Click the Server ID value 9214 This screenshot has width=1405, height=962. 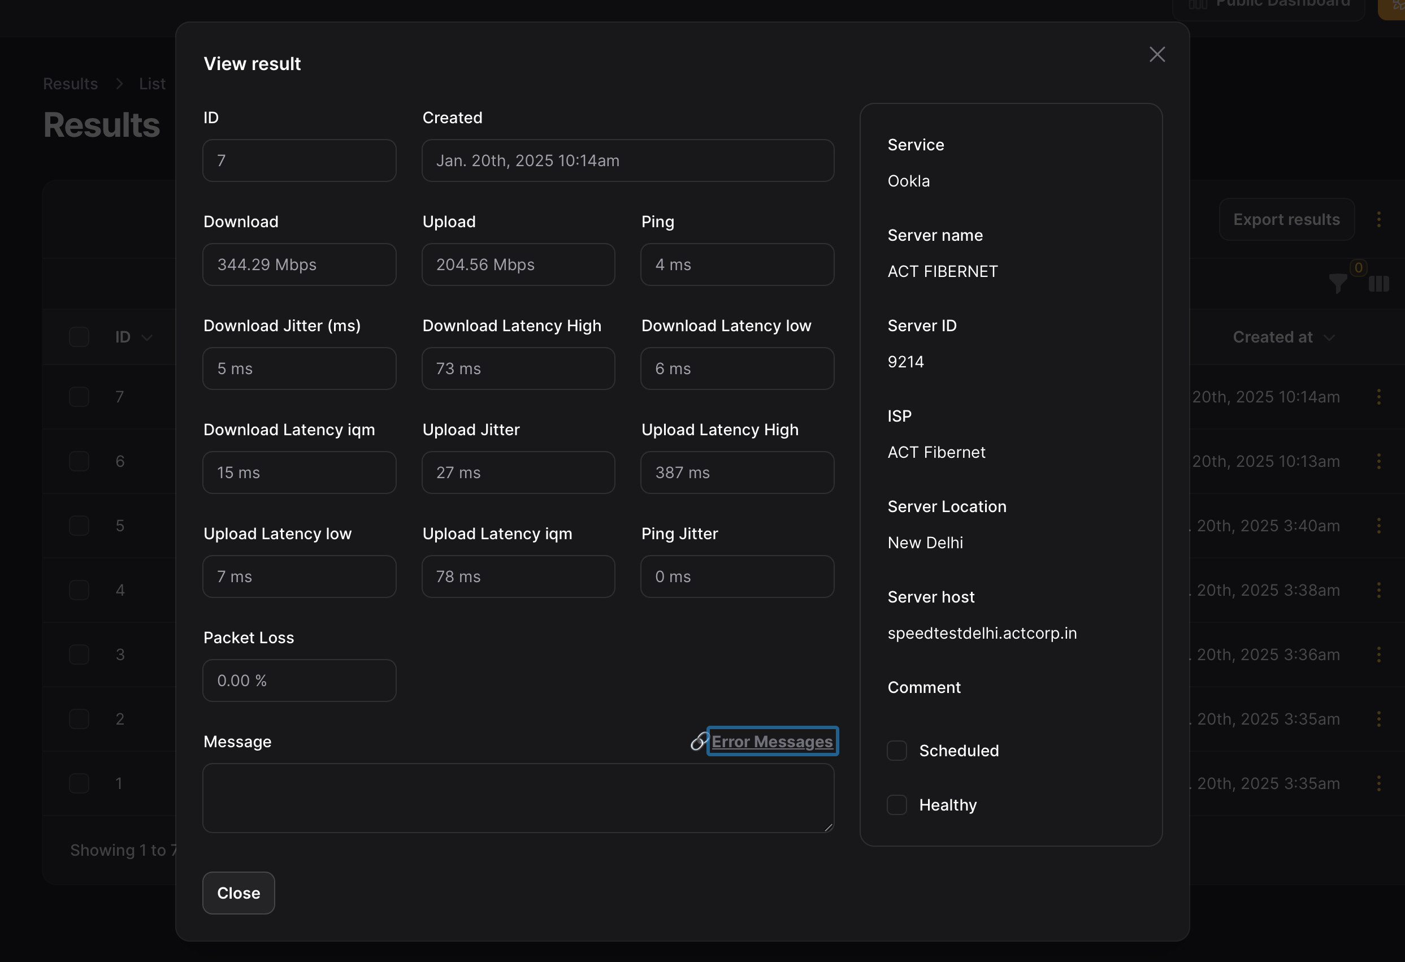[x=905, y=362]
